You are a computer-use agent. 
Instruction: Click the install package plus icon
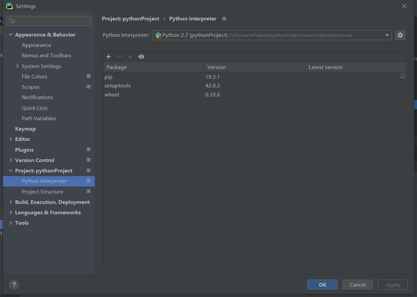click(109, 57)
